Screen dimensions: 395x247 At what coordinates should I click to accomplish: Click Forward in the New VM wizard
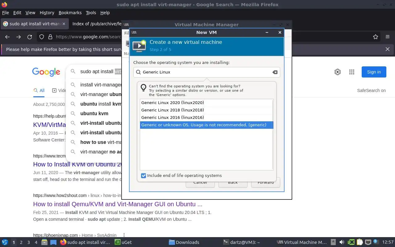(x=266, y=182)
